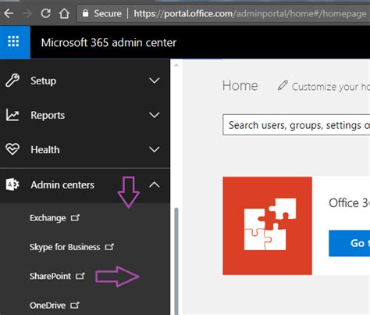
Task: Select the Admin centers menu item
Action: pos(85,185)
